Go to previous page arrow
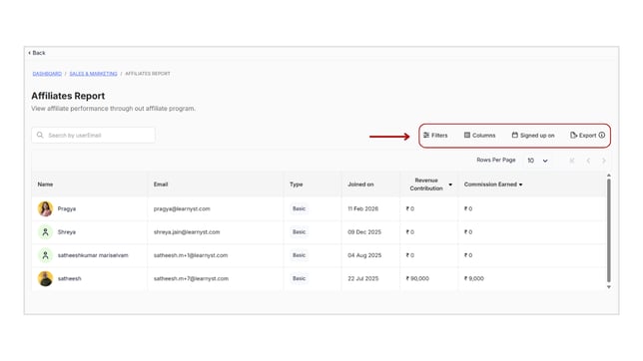Screen dimensions: 643x361 click(588, 161)
